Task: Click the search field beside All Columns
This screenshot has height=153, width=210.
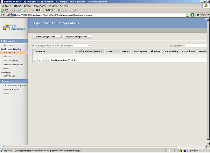Action: 197,45
